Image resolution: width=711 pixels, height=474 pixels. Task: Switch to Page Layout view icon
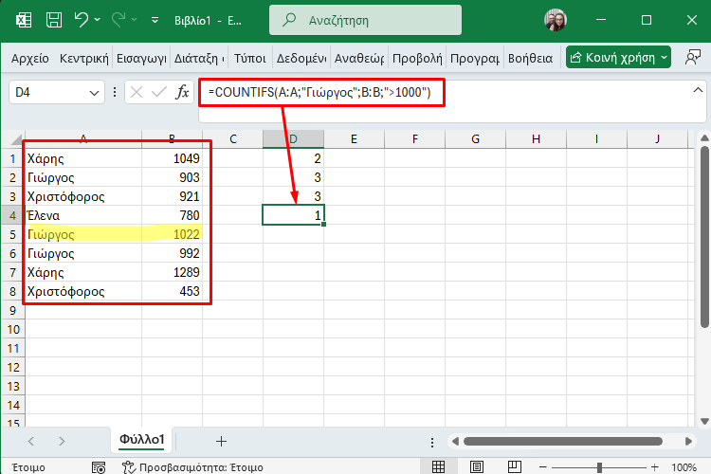(x=476, y=466)
